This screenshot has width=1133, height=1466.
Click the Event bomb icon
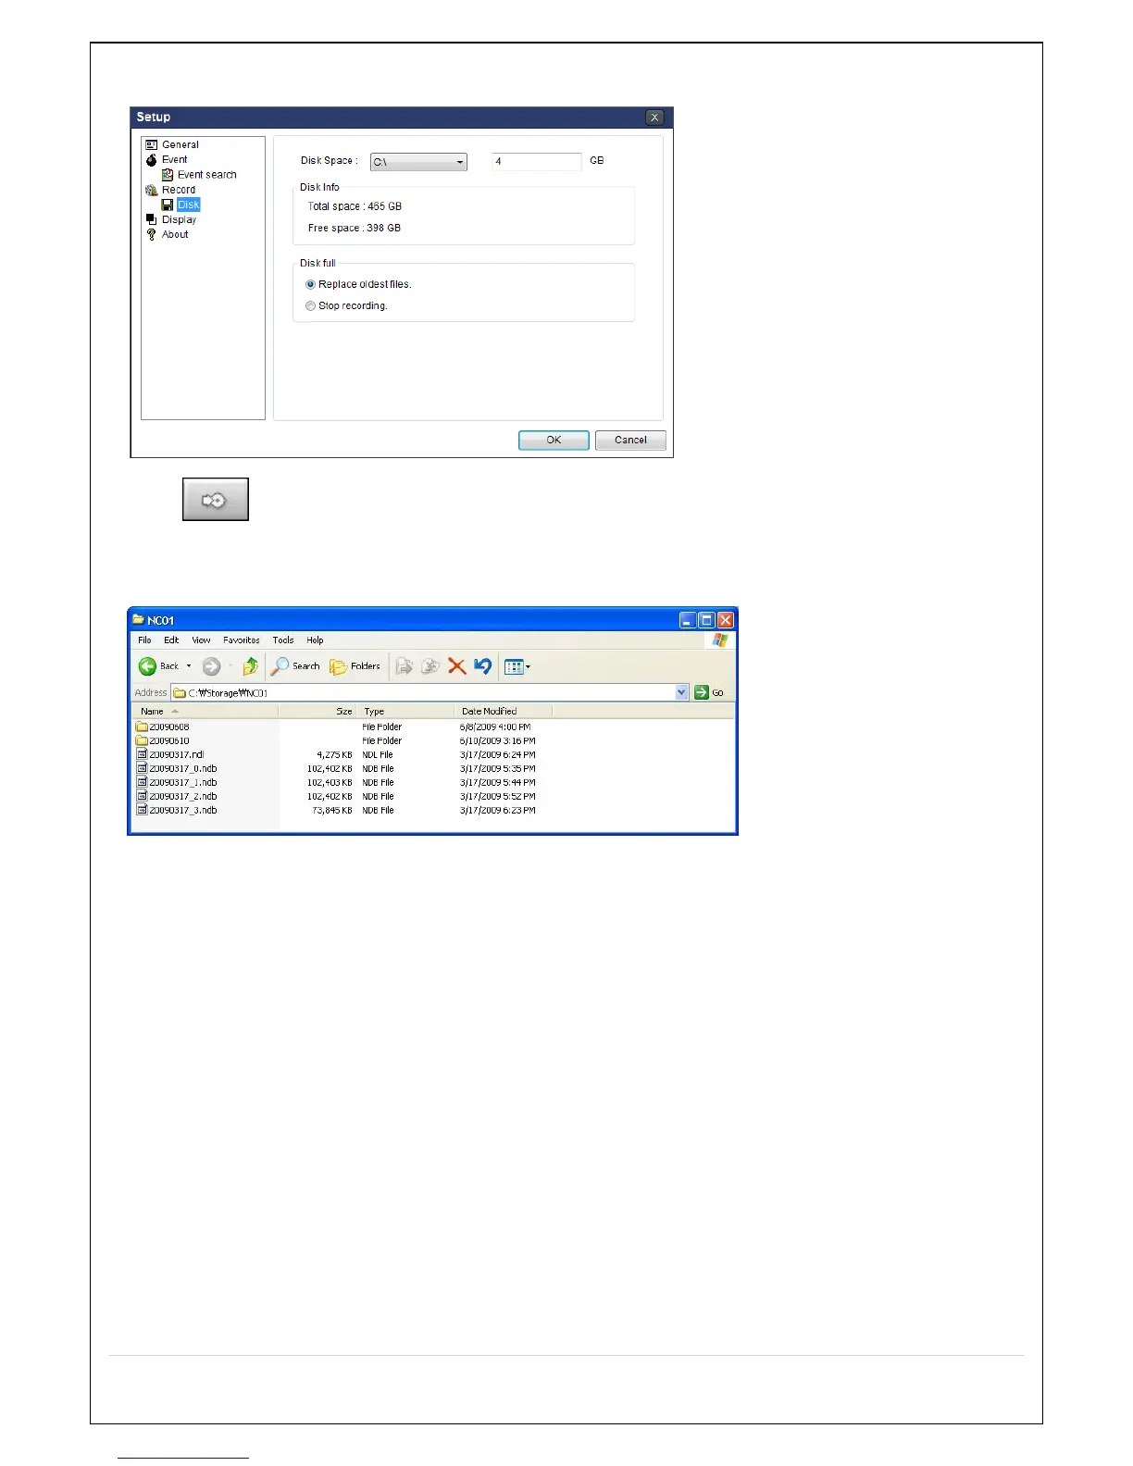[x=152, y=159]
